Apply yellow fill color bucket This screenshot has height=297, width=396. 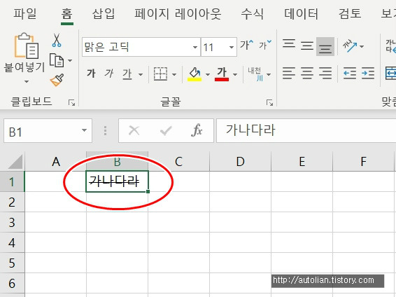(x=195, y=74)
